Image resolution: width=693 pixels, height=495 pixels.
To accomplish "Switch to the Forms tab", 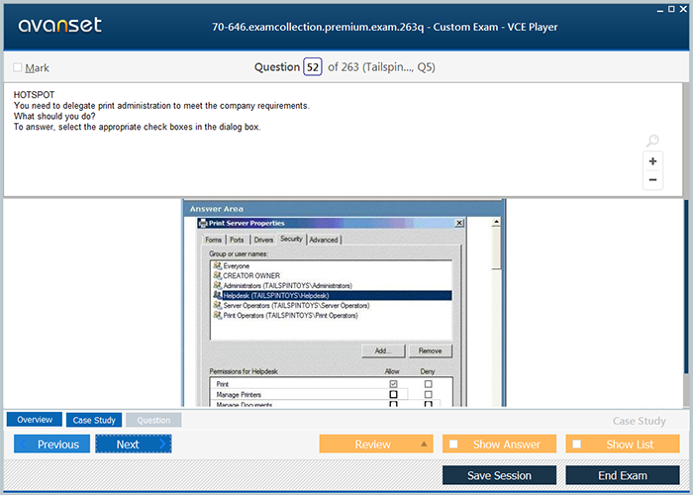I will (x=214, y=240).
